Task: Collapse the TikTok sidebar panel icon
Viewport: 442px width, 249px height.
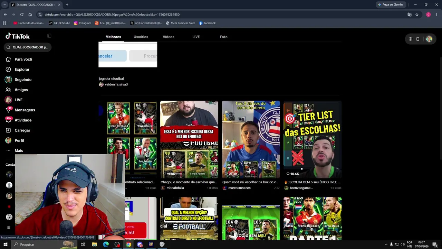Action: click(x=49, y=36)
